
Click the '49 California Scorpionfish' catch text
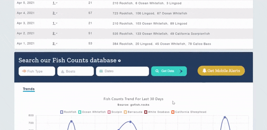coord(190,34)
